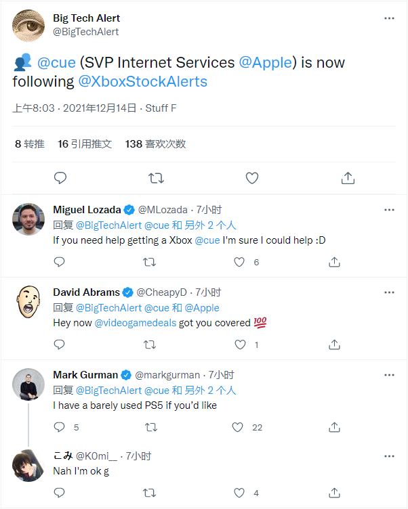Share the K0mi__ reply
408x509 pixels.
point(334,493)
